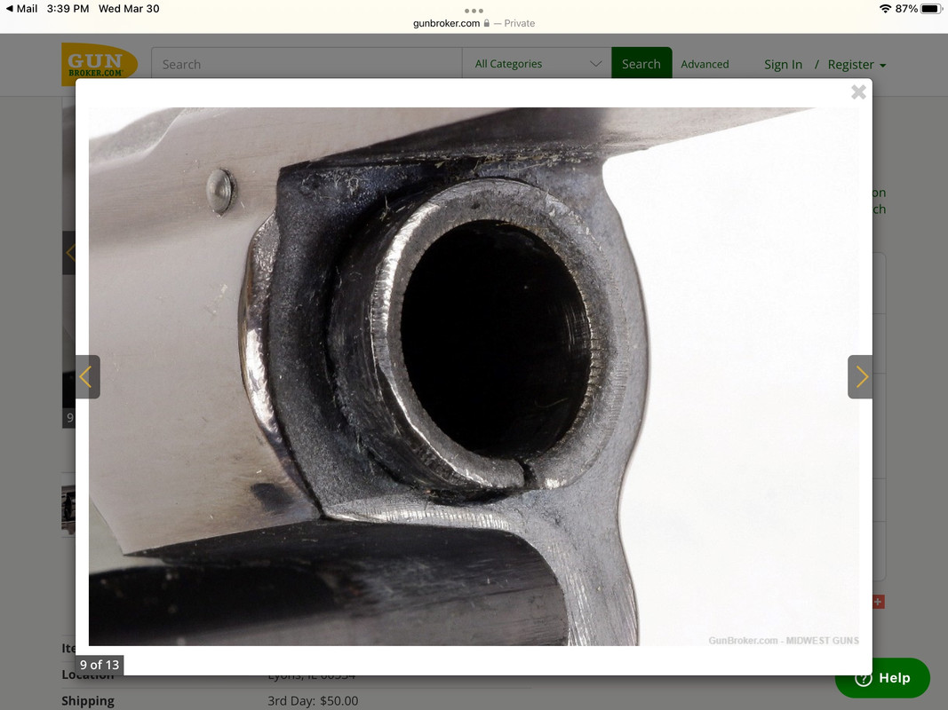Open the Help chat button
948x710 pixels.
[x=882, y=677]
